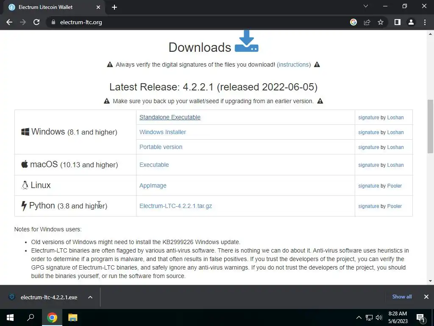Open signature link for Standalone Executable
The width and height of the screenshot is (434, 326).
[368, 118]
